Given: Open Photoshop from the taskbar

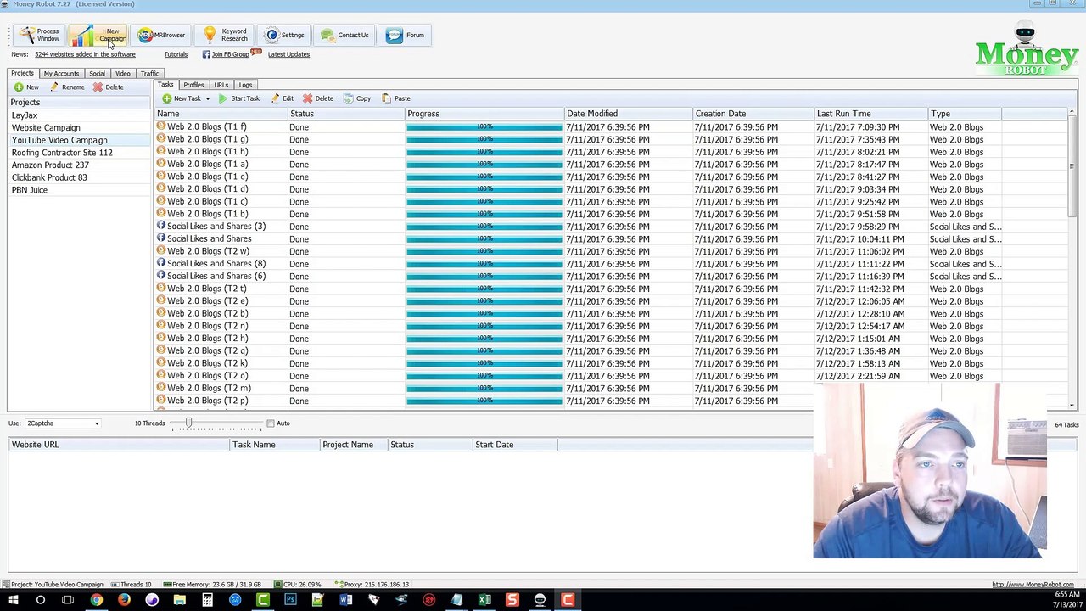Looking at the screenshot, I should (290, 600).
